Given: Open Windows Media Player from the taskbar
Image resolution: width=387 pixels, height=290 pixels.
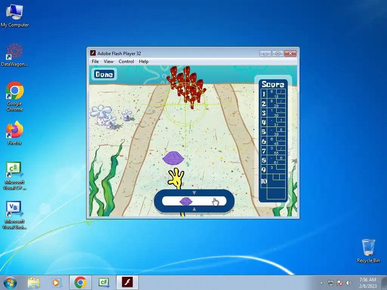Looking at the screenshot, I should pos(56,282).
